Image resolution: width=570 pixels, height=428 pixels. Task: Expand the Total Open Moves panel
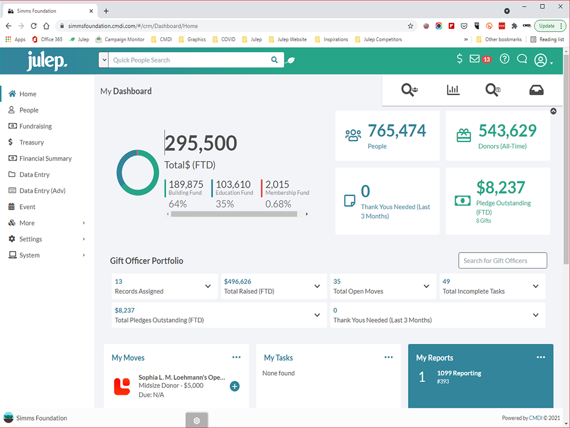tap(426, 286)
